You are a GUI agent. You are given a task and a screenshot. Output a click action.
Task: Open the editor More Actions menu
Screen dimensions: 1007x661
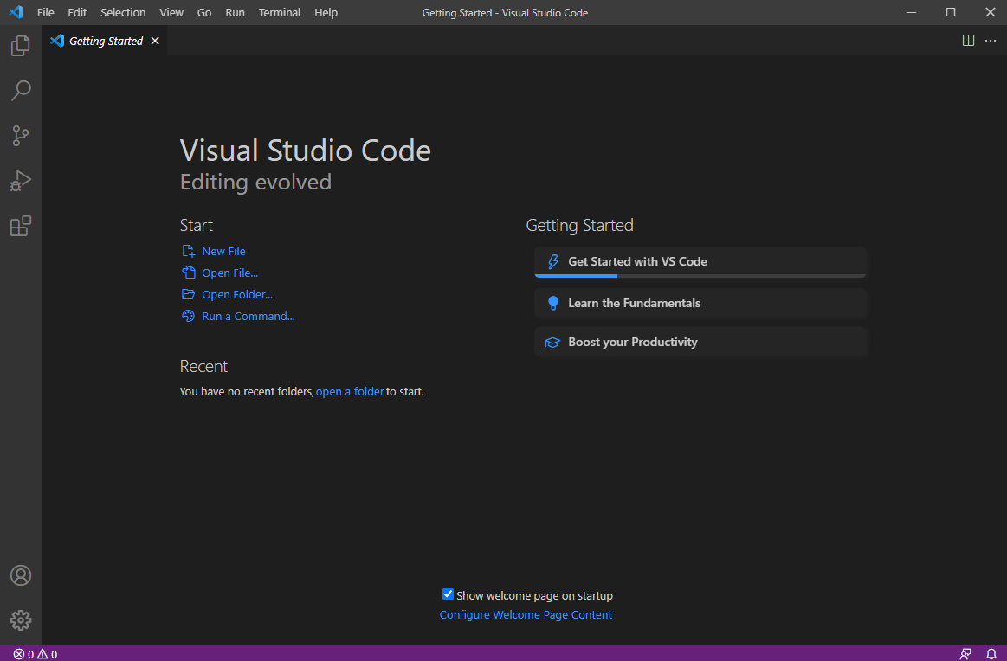[990, 40]
